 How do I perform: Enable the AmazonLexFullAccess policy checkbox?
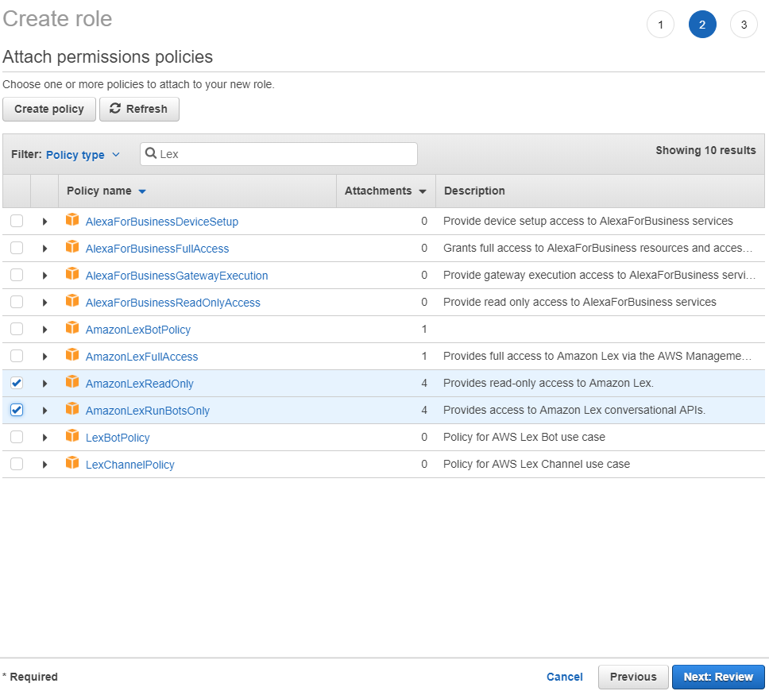[17, 356]
